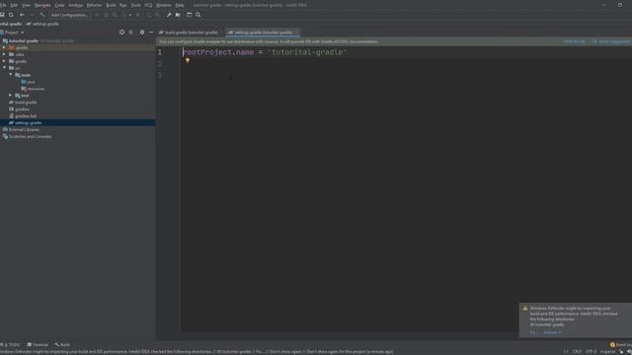
Task: Open the File menu
Action: tap(3, 5)
